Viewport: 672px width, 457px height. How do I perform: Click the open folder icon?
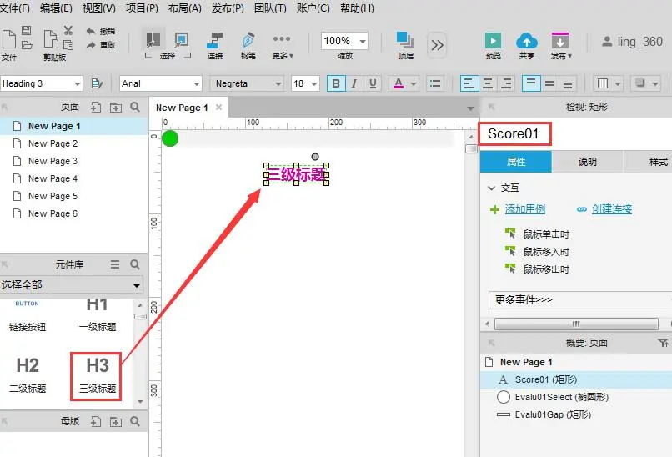pyautogui.click(x=27, y=44)
